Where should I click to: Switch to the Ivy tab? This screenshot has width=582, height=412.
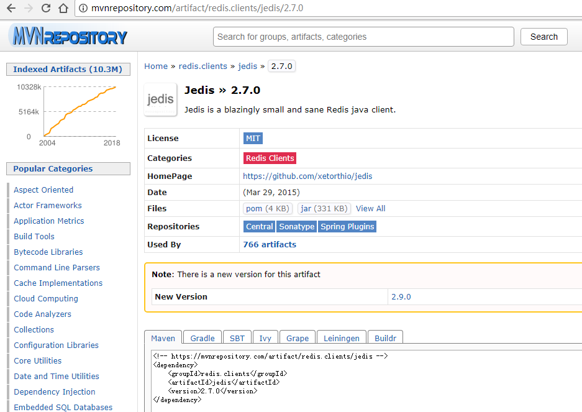tap(265, 337)
